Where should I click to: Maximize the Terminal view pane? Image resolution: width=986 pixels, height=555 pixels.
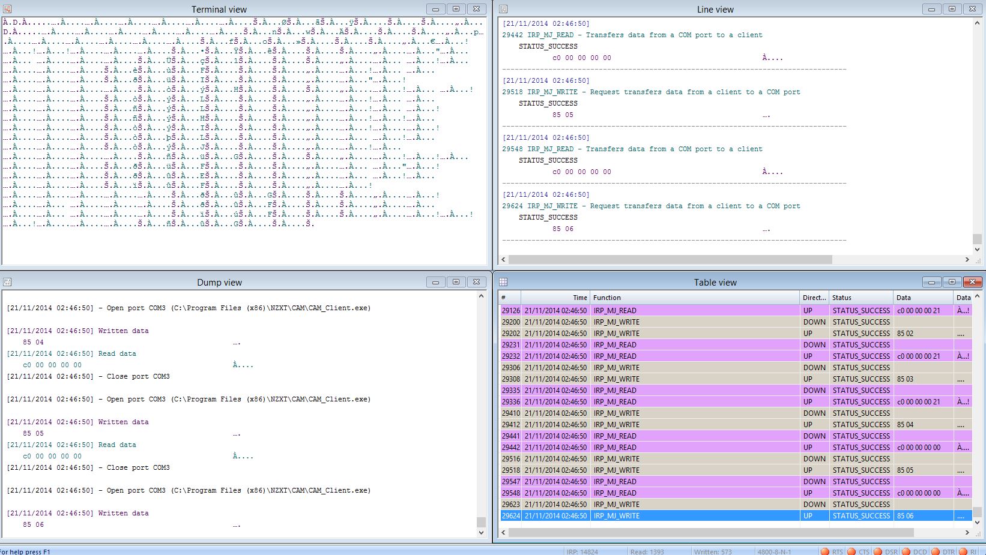tap(456, 9)
